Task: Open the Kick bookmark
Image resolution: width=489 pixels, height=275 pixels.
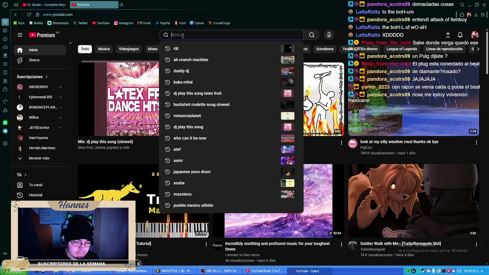Action: pyautogui.click(x=19, y=23)
